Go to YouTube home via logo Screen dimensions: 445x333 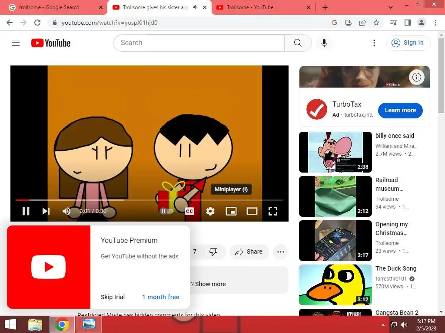(51, 43)
